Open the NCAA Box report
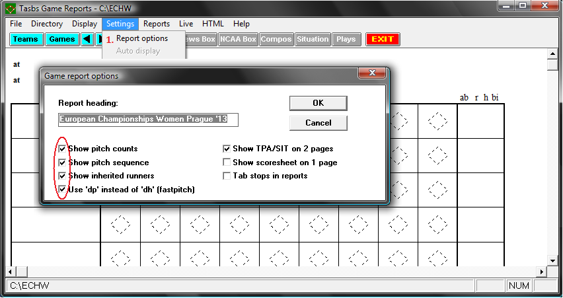This screenshot has width=563, height=298. pos(238,39)
